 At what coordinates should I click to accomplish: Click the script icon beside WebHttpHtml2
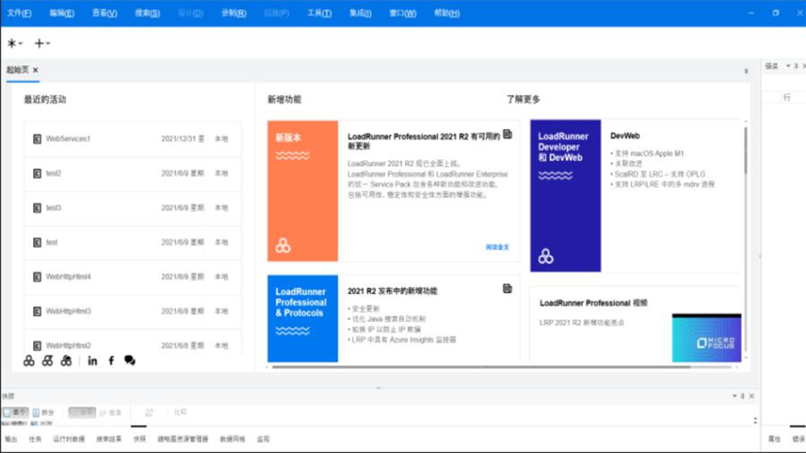37,346
